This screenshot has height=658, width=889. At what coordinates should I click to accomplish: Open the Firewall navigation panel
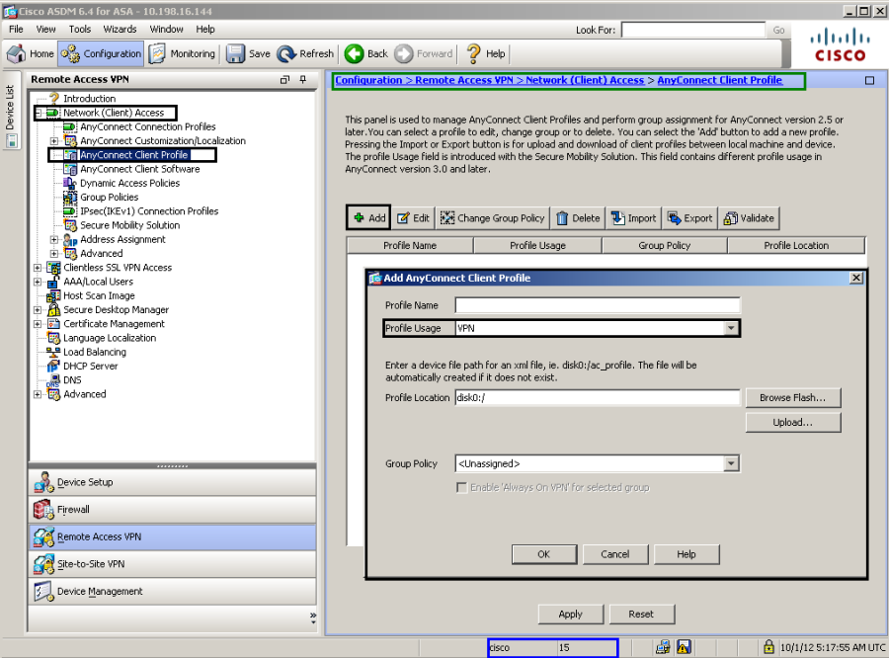[x=172, y=510]
